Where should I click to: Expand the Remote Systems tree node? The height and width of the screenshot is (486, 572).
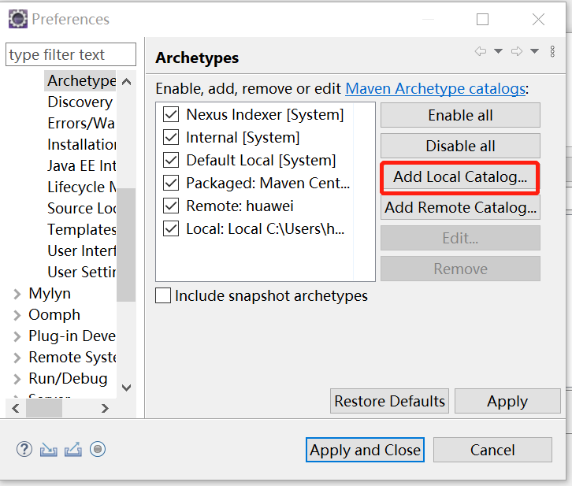click(17, 358)
